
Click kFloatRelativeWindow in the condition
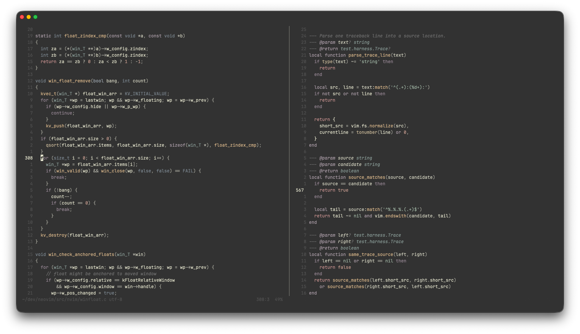[149, 280]
